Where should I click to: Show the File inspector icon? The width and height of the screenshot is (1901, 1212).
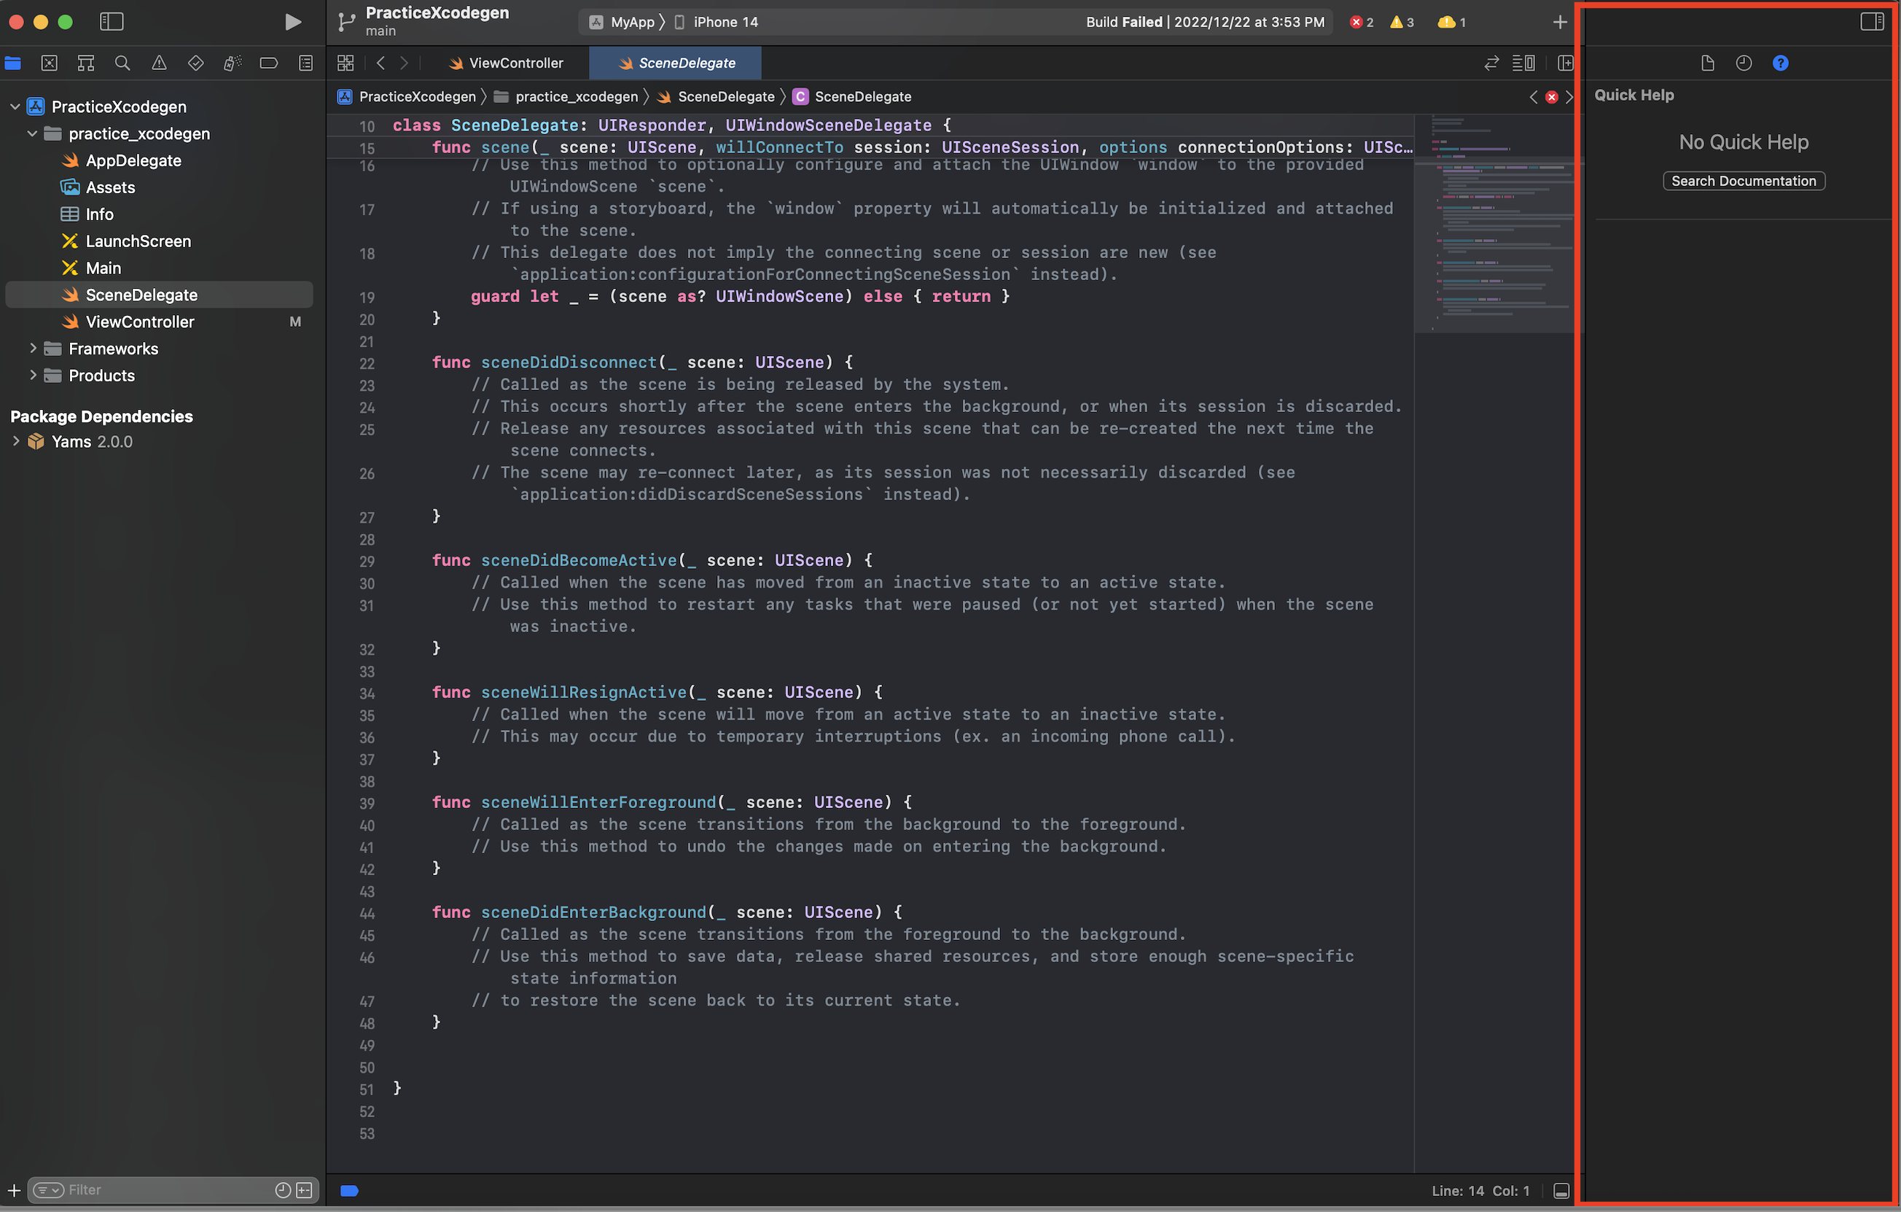[x=1707, y=63]
